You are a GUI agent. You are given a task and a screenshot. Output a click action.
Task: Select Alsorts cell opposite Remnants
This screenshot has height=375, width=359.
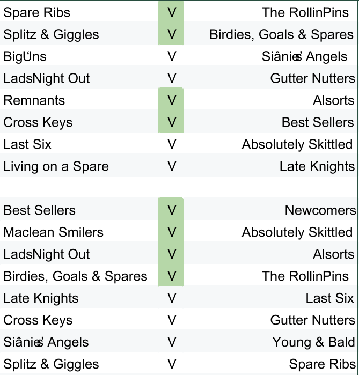click(333, 100)
